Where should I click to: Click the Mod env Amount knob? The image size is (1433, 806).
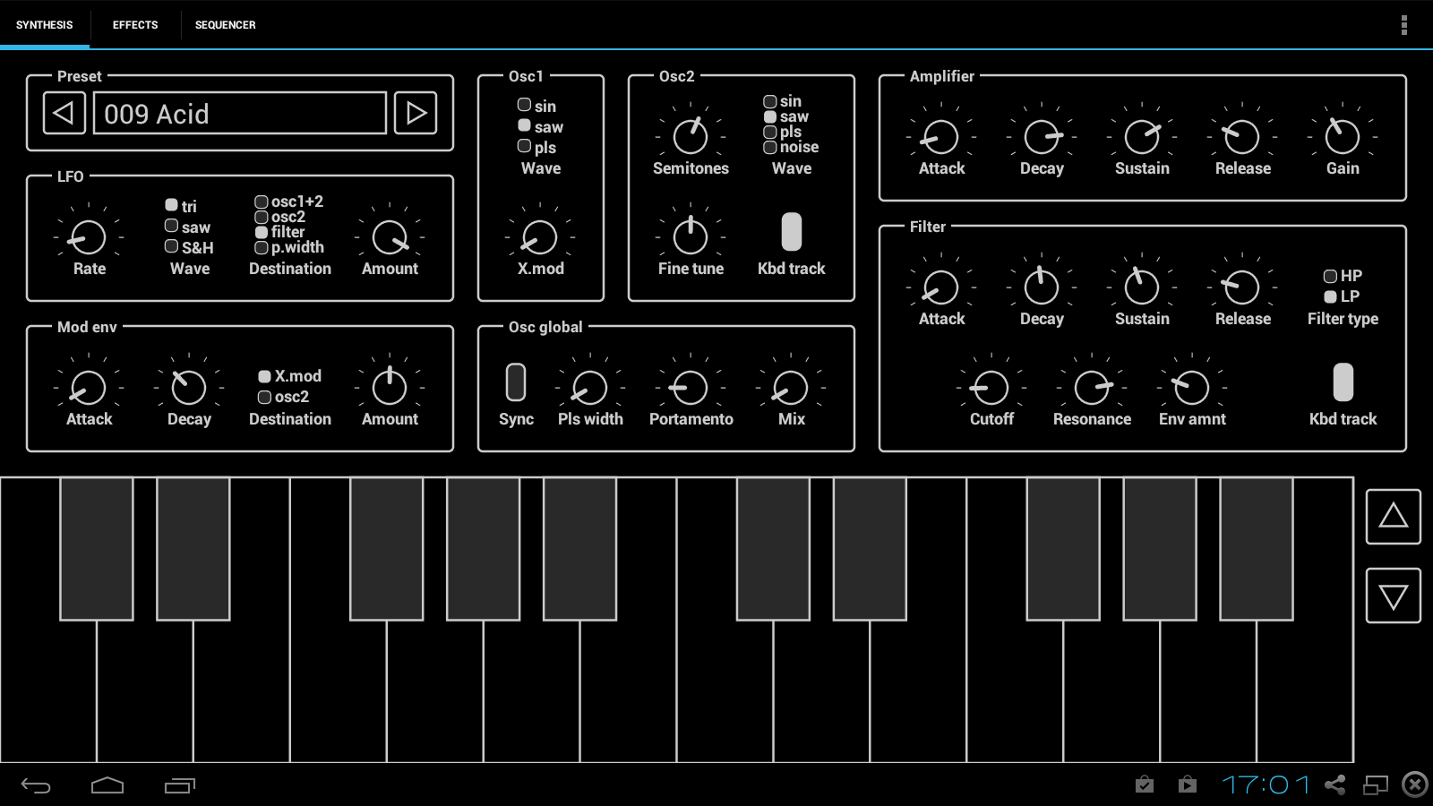coord(390,388)
